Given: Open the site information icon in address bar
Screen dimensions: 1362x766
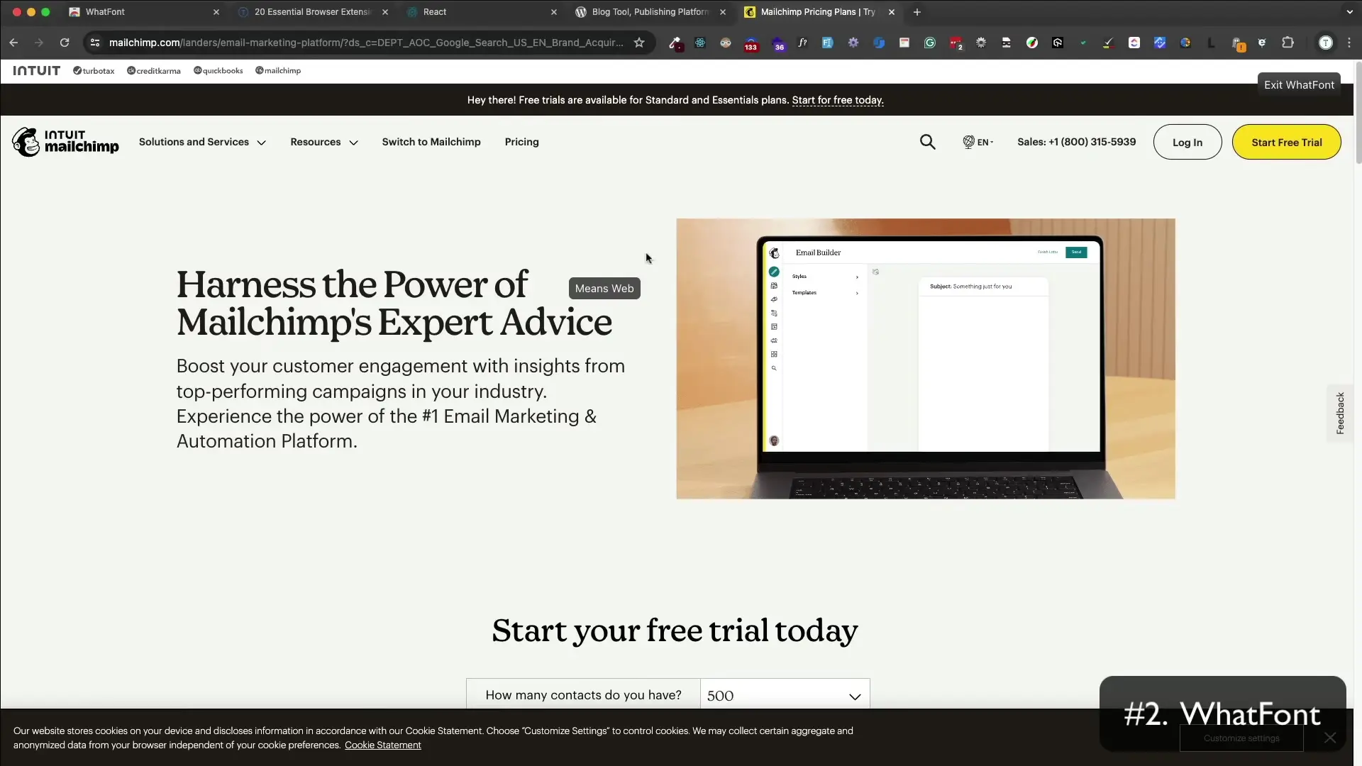Looking at the screenshot, I should 95,43.
